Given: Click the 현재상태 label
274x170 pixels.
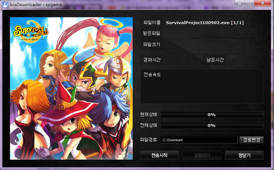Looking at the screenshot, I should pyautogui.click(x=148, y=115).
